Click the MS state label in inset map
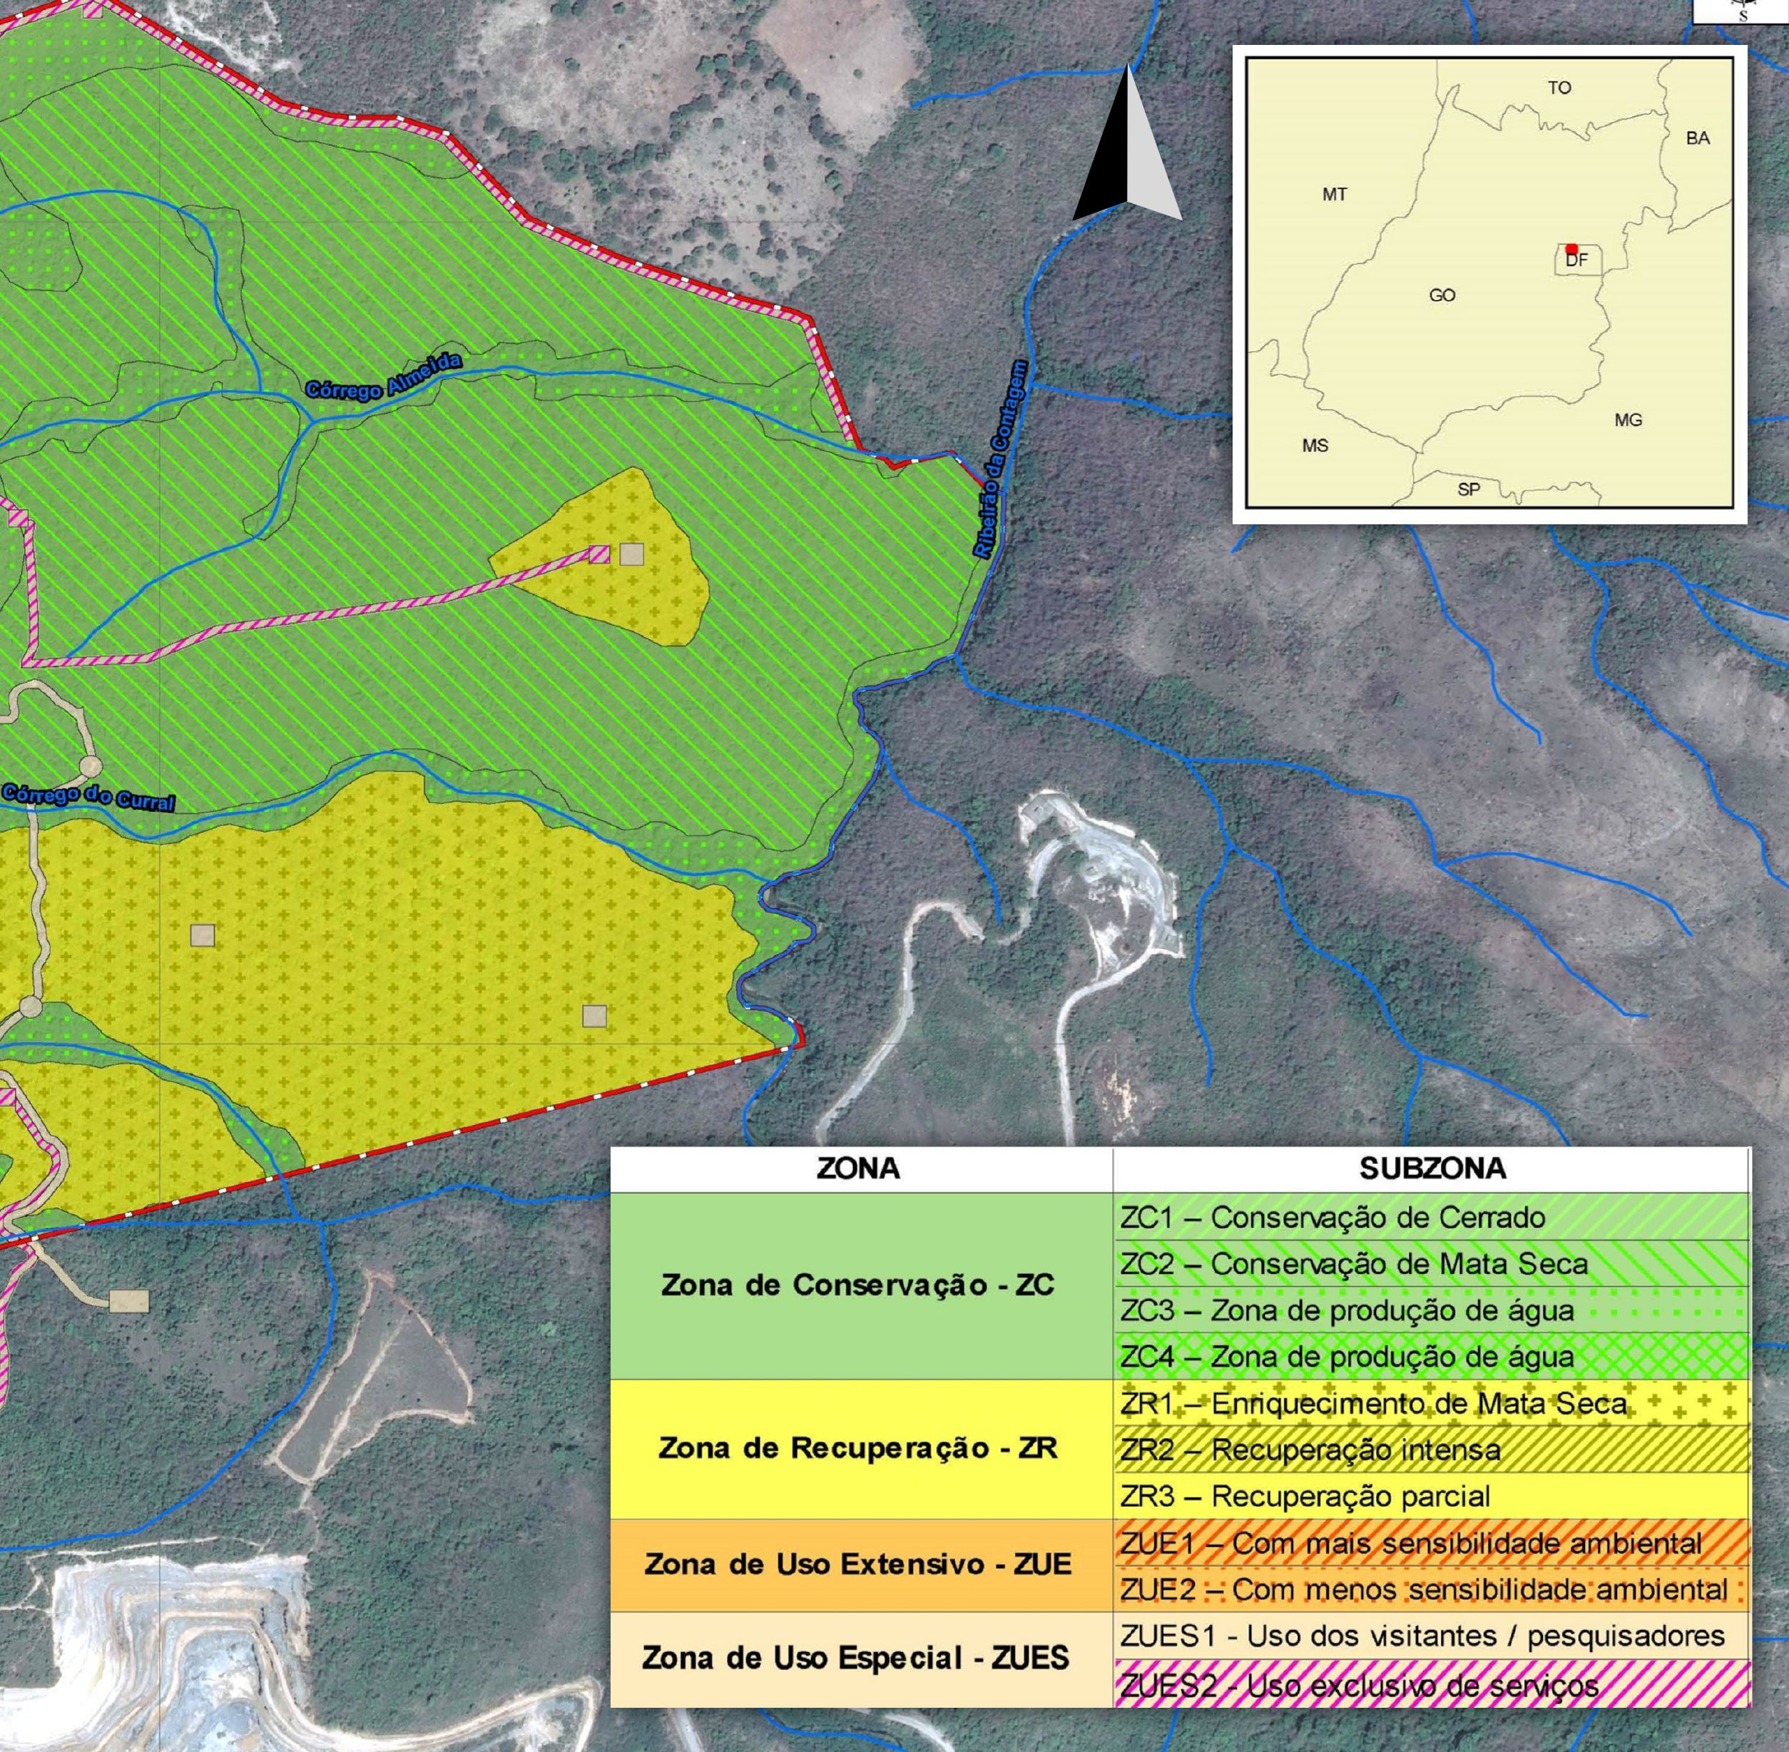Viewport: 1789px width, 1752px height. tap(1315, 445)
